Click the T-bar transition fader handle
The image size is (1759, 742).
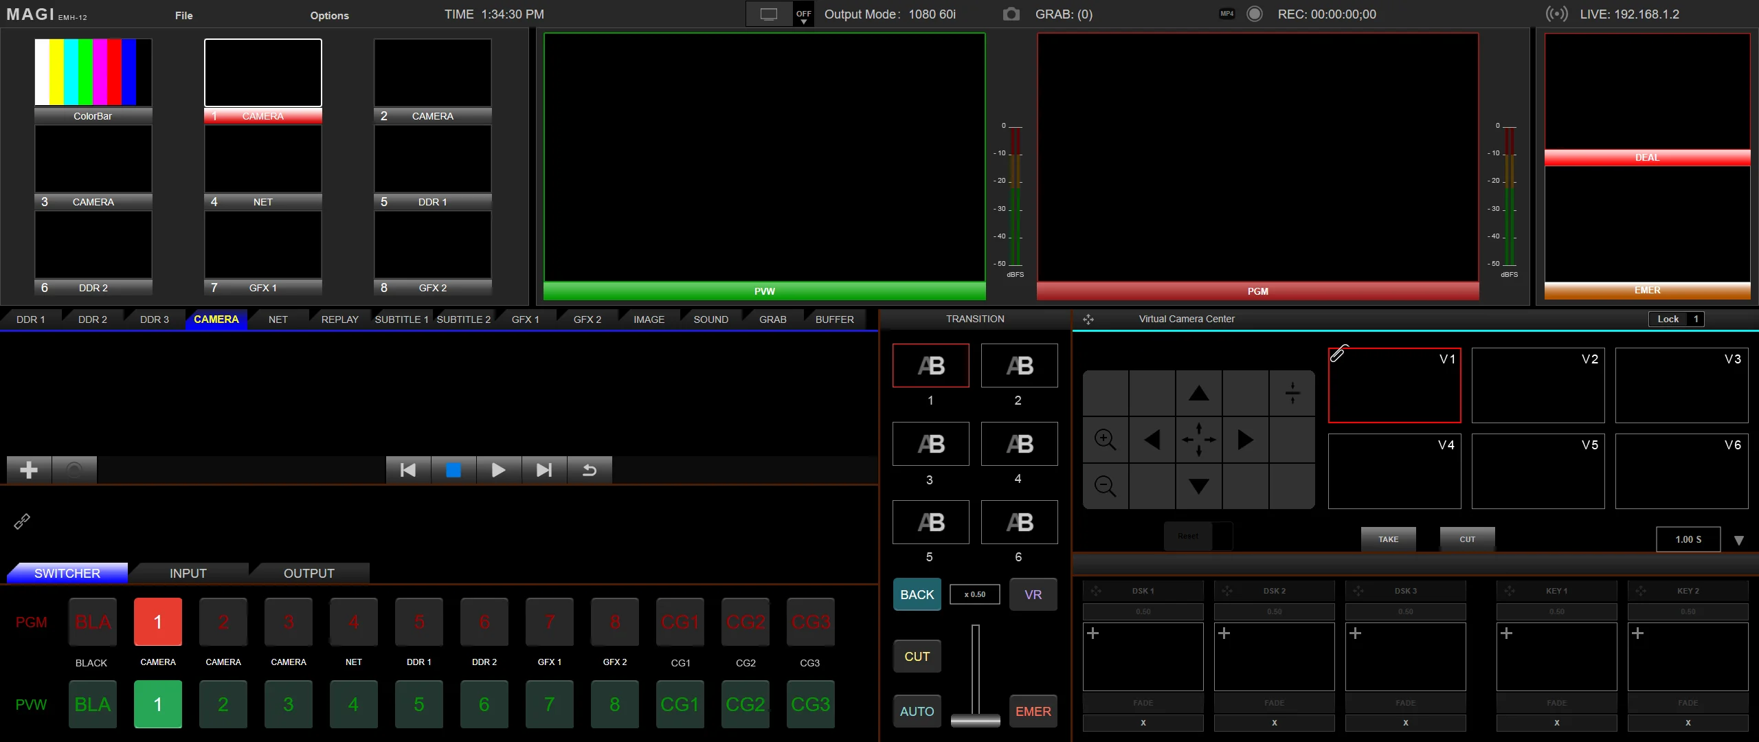pyautogui.click(x=975, y=719)
